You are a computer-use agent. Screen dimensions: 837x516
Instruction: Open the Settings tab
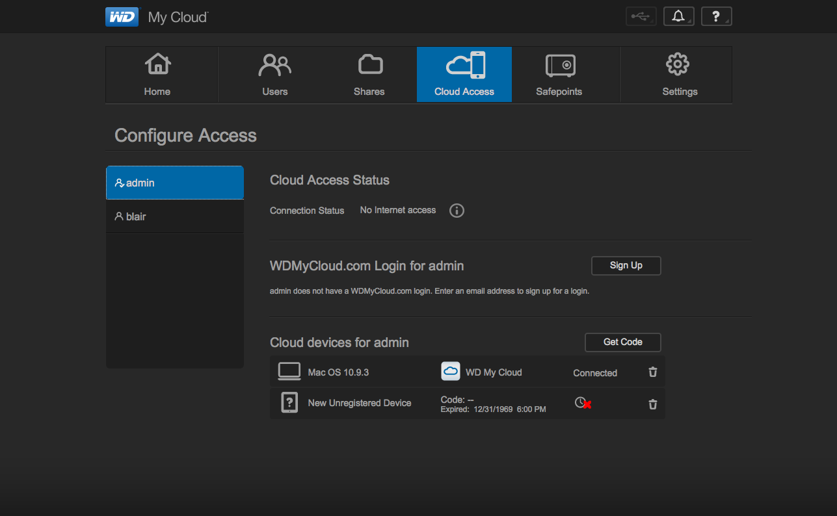click(680, 75)
